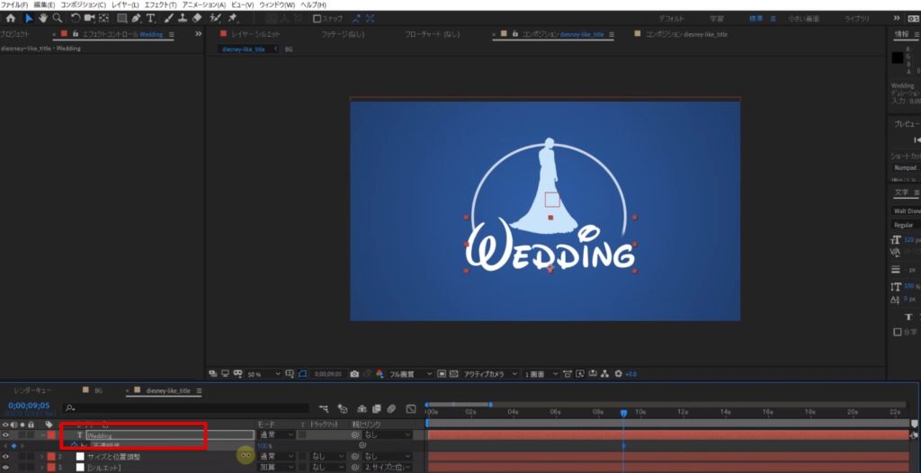Click reset exposure icon in viewer footer
921x473 pixels.
pos(618,374)
